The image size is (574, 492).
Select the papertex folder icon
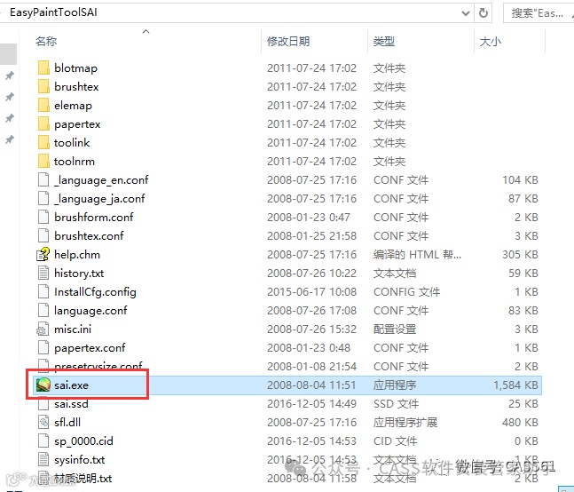tap(43, 123)
